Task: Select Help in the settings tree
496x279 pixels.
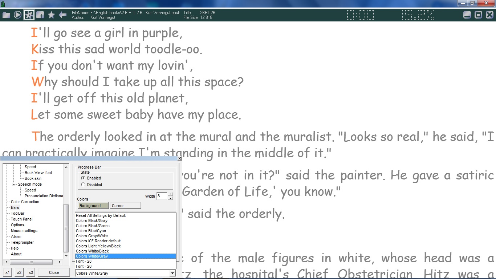Action: pos(15,248)
